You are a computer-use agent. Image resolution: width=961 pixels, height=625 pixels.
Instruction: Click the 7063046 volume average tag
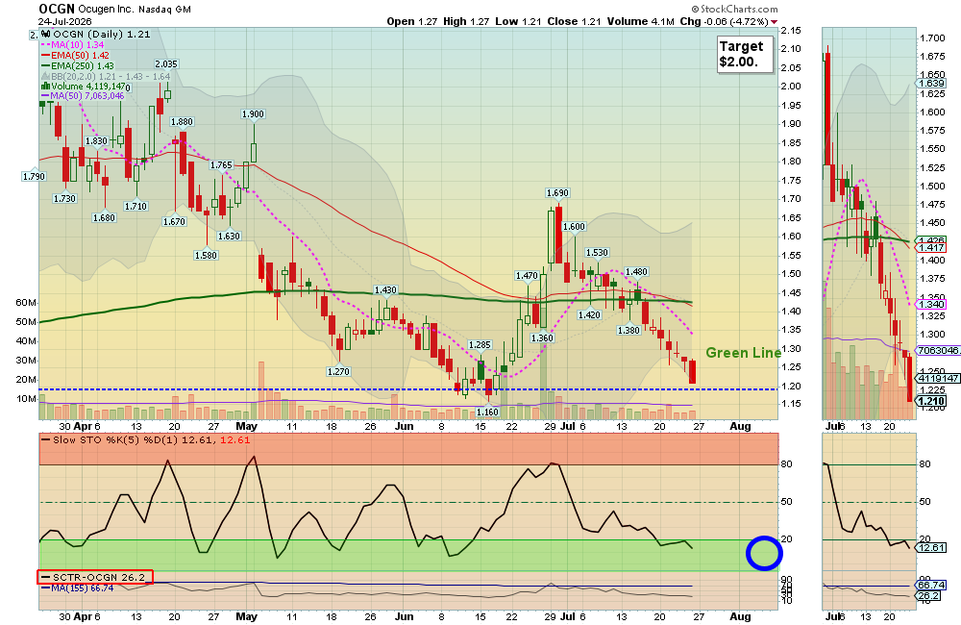[938, 351]
